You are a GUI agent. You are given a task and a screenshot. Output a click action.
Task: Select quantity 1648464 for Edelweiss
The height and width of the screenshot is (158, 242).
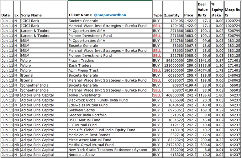point(173,105)
